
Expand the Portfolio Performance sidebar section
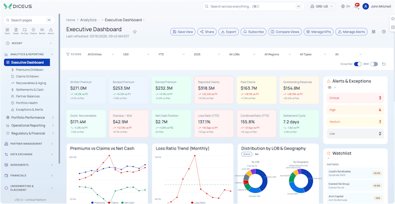click(x=29, y=118)
